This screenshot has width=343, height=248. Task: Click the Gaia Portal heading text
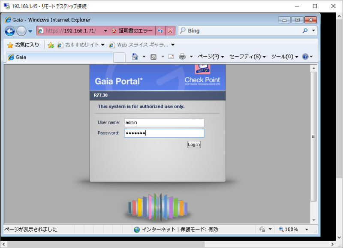coord(119,81)
